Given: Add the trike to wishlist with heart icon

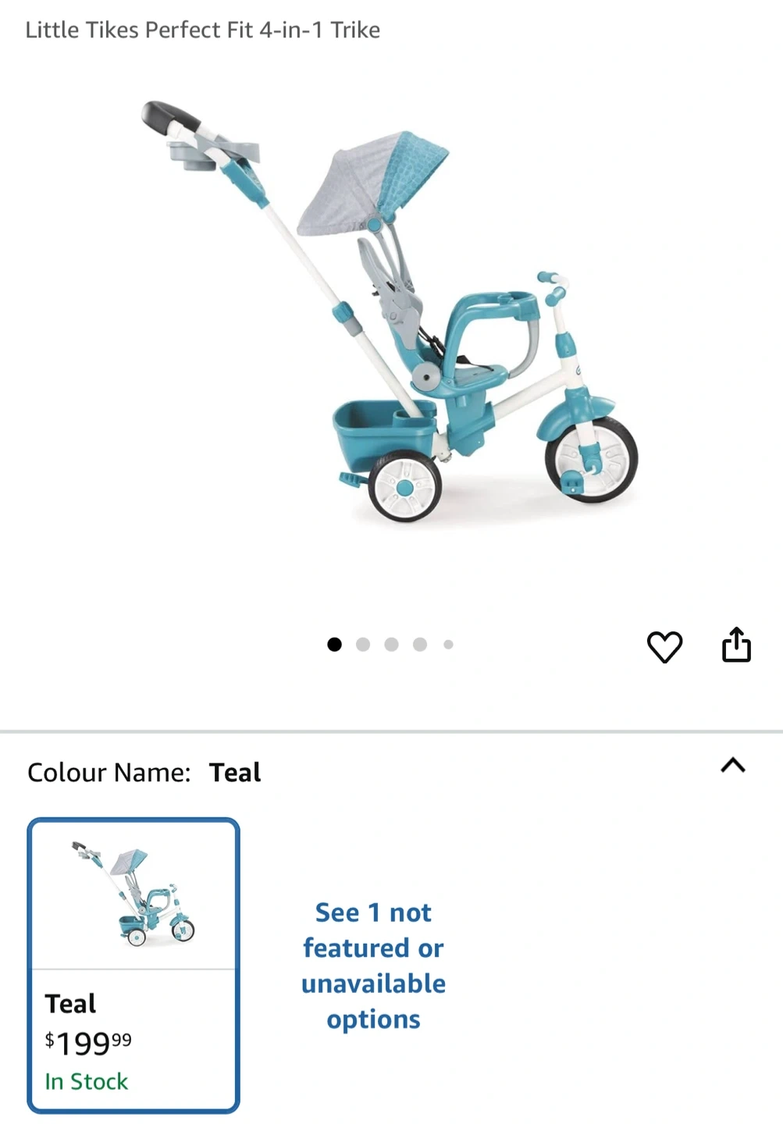Looking at the screenshot, I should 664,646.
